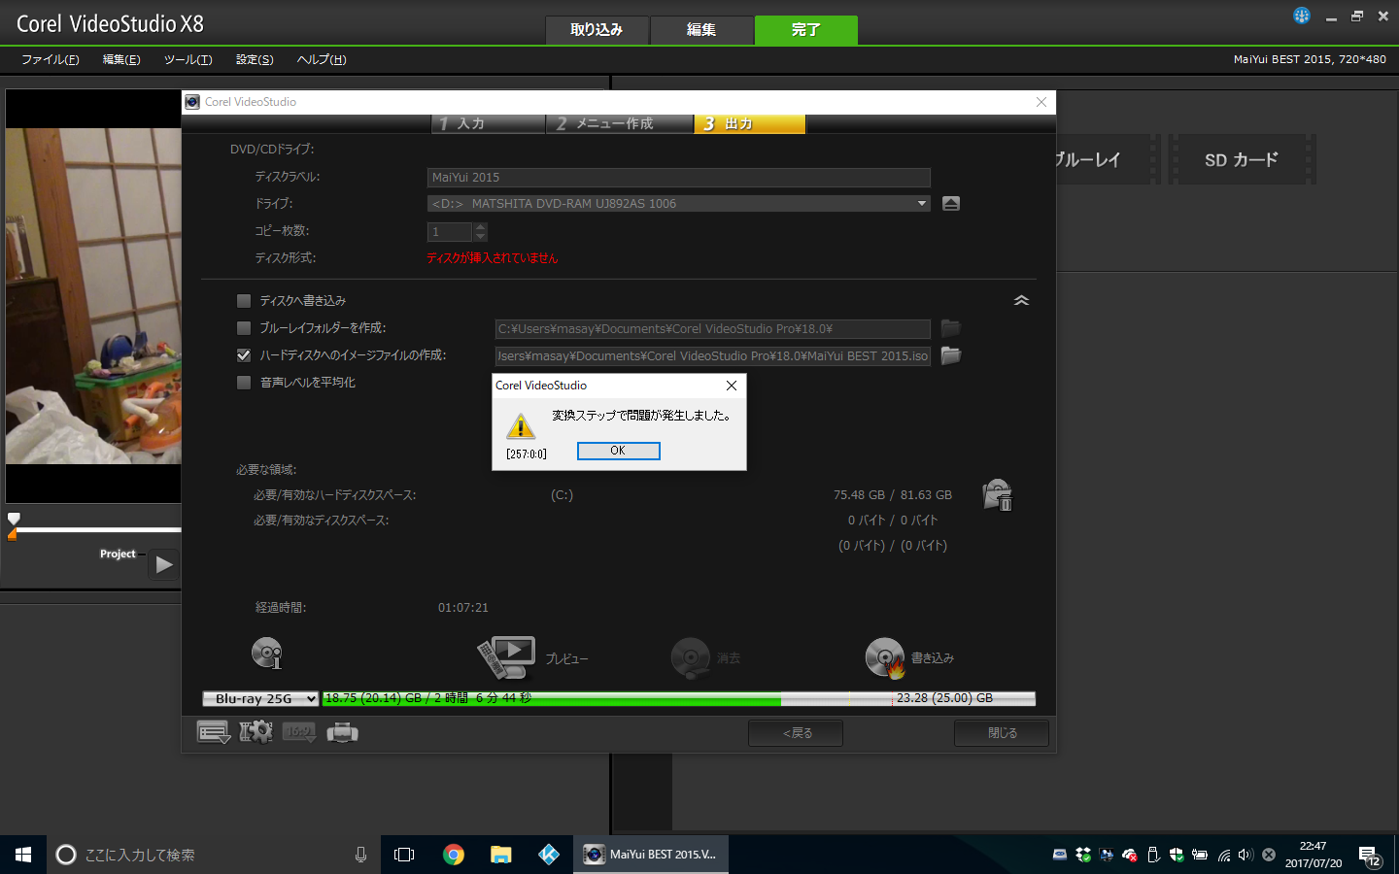Click the <戻る back button
The image size is (1399, 874).
click(x=796, y=733)
